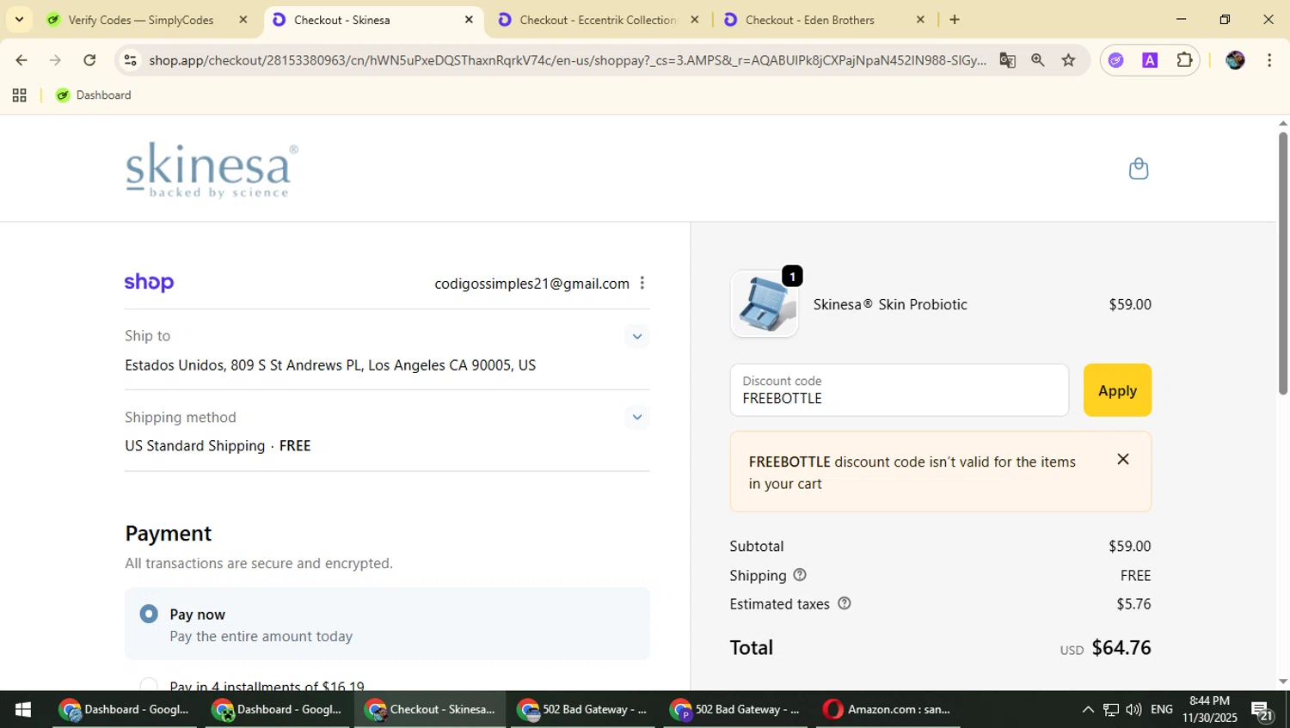Show hidden system tray icons
1290x728 pixels.
(1088, 709)
